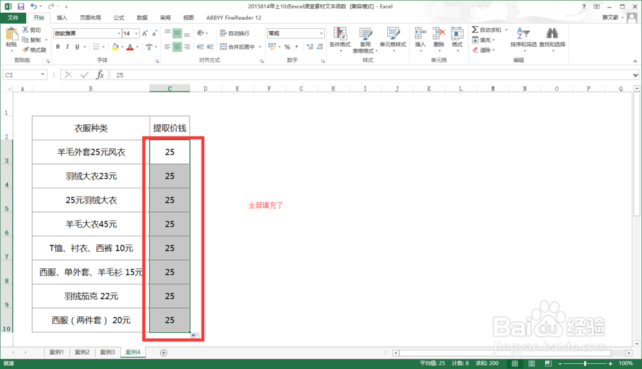642x369 pixels.
Task: Toggle middle vertical alignment
Action: pos(177,33)
